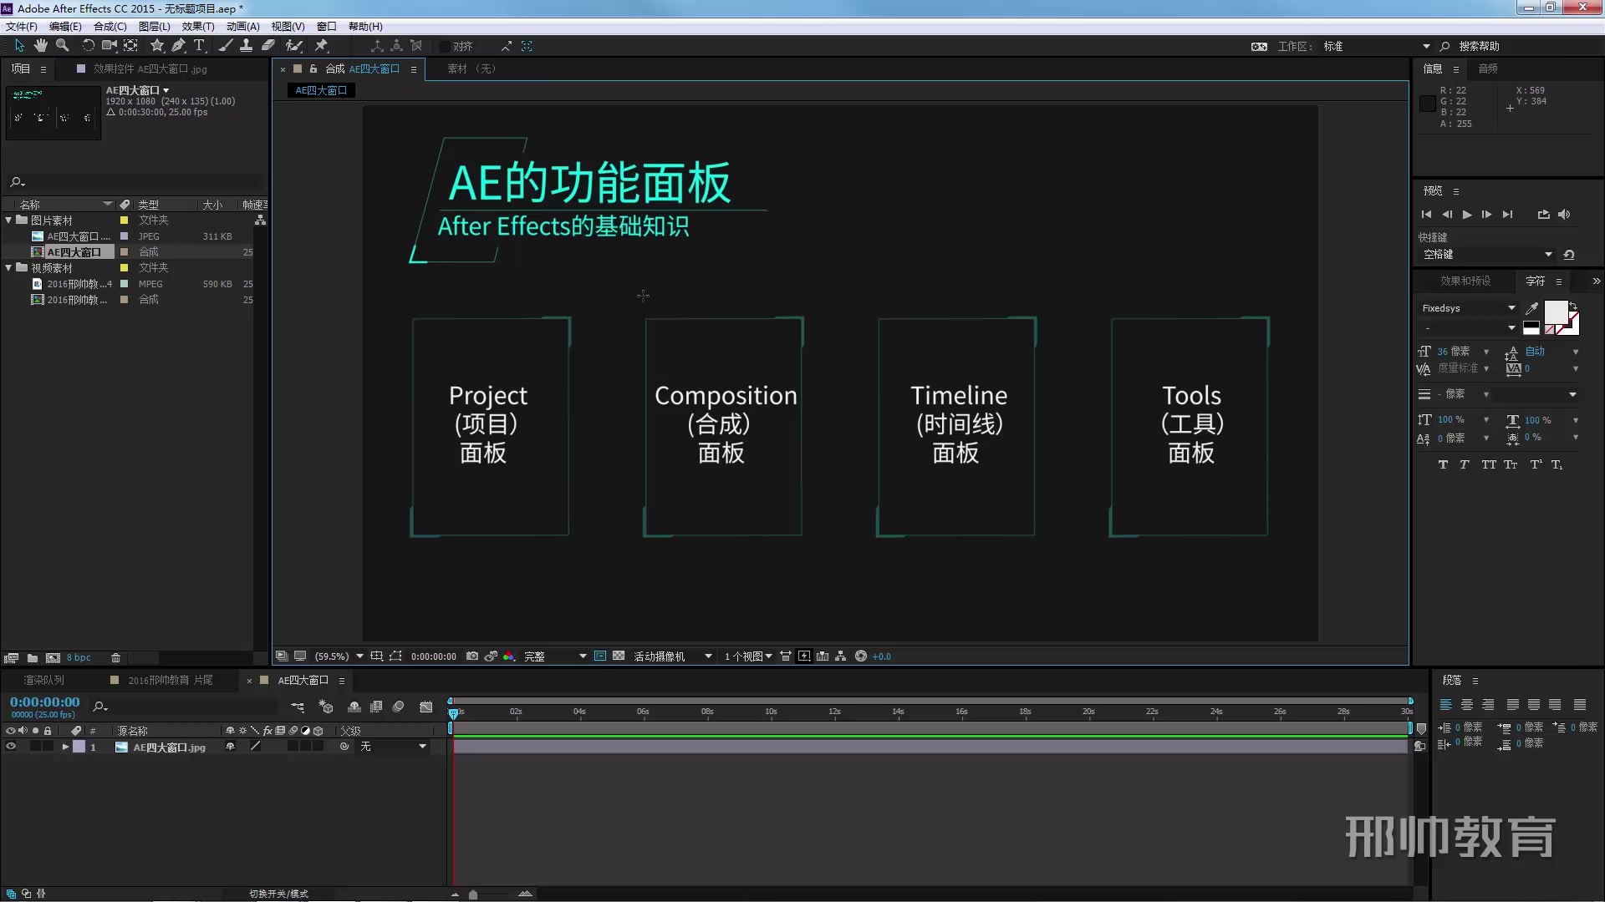1605x902 pixels.
Task: Open the 活动摄像机 view dropdown
Action: coord(669,656)
